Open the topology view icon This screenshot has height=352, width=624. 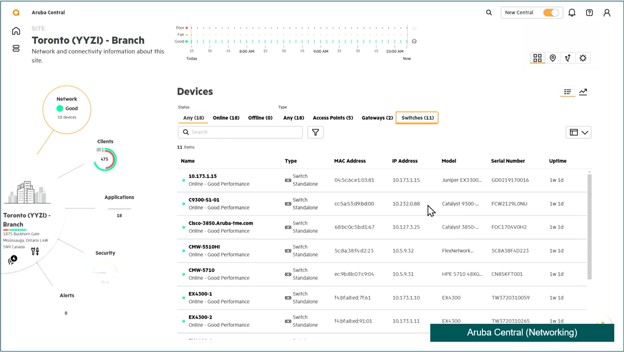pos(568,58)
